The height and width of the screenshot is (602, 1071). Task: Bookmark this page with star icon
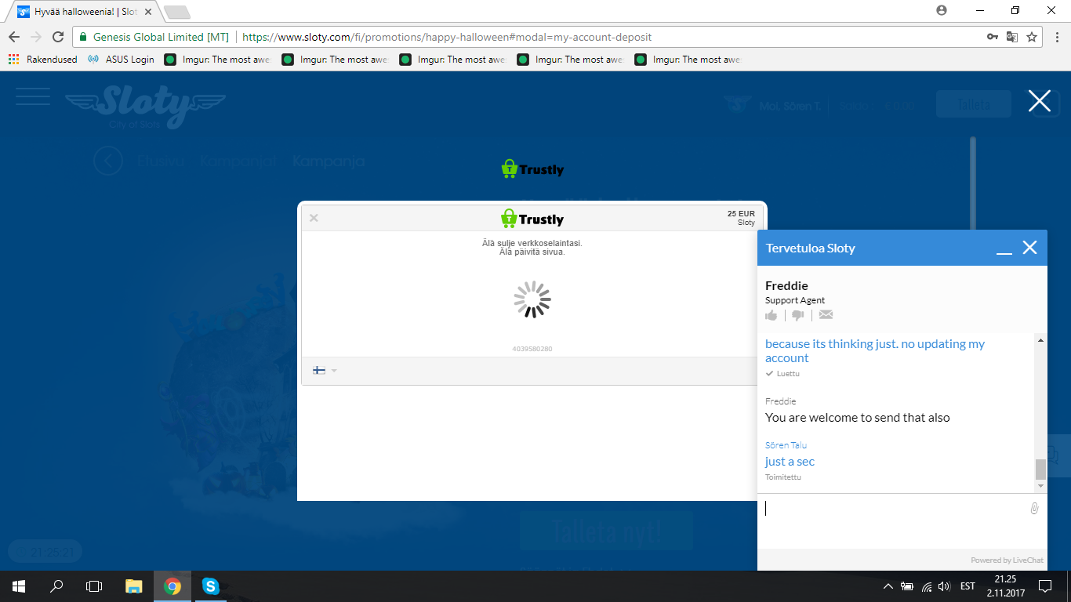coord(1032,37)
